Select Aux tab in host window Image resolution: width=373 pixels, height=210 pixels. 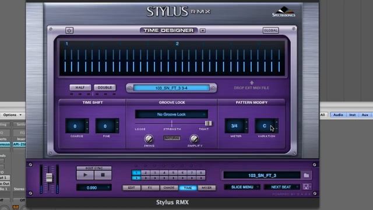point(365,115)
